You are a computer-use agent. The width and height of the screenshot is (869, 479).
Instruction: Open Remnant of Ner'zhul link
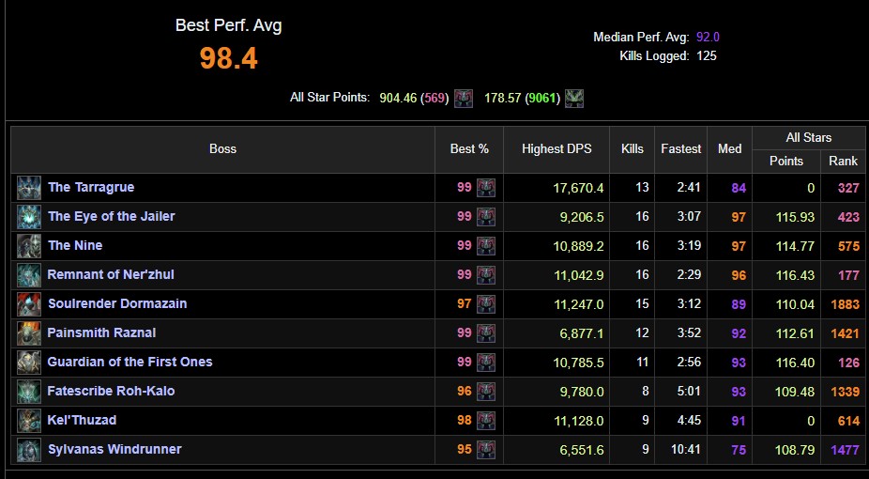coord(111,274)
